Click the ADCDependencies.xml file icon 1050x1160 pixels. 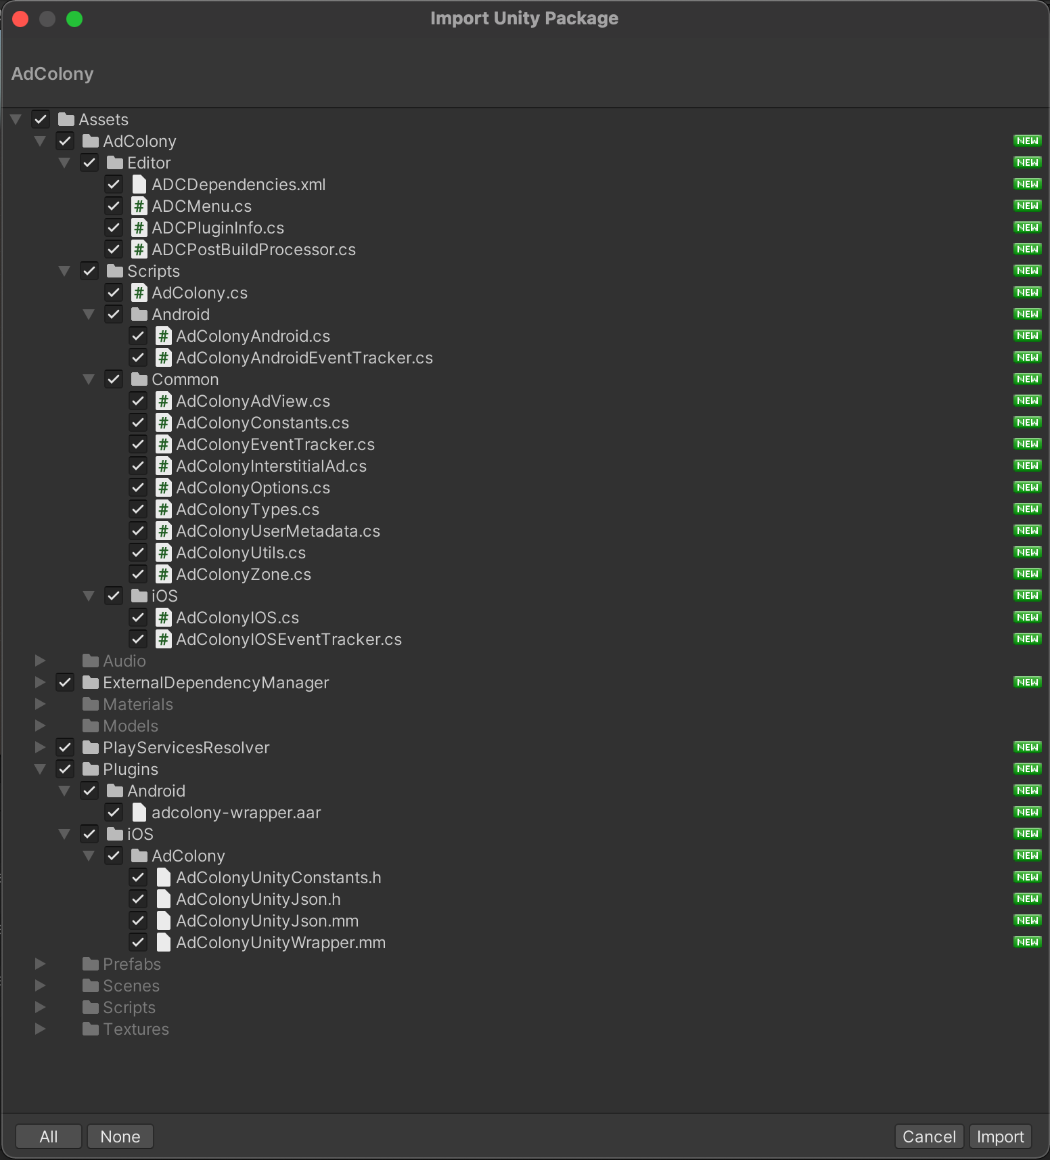(x=139, y=184)
